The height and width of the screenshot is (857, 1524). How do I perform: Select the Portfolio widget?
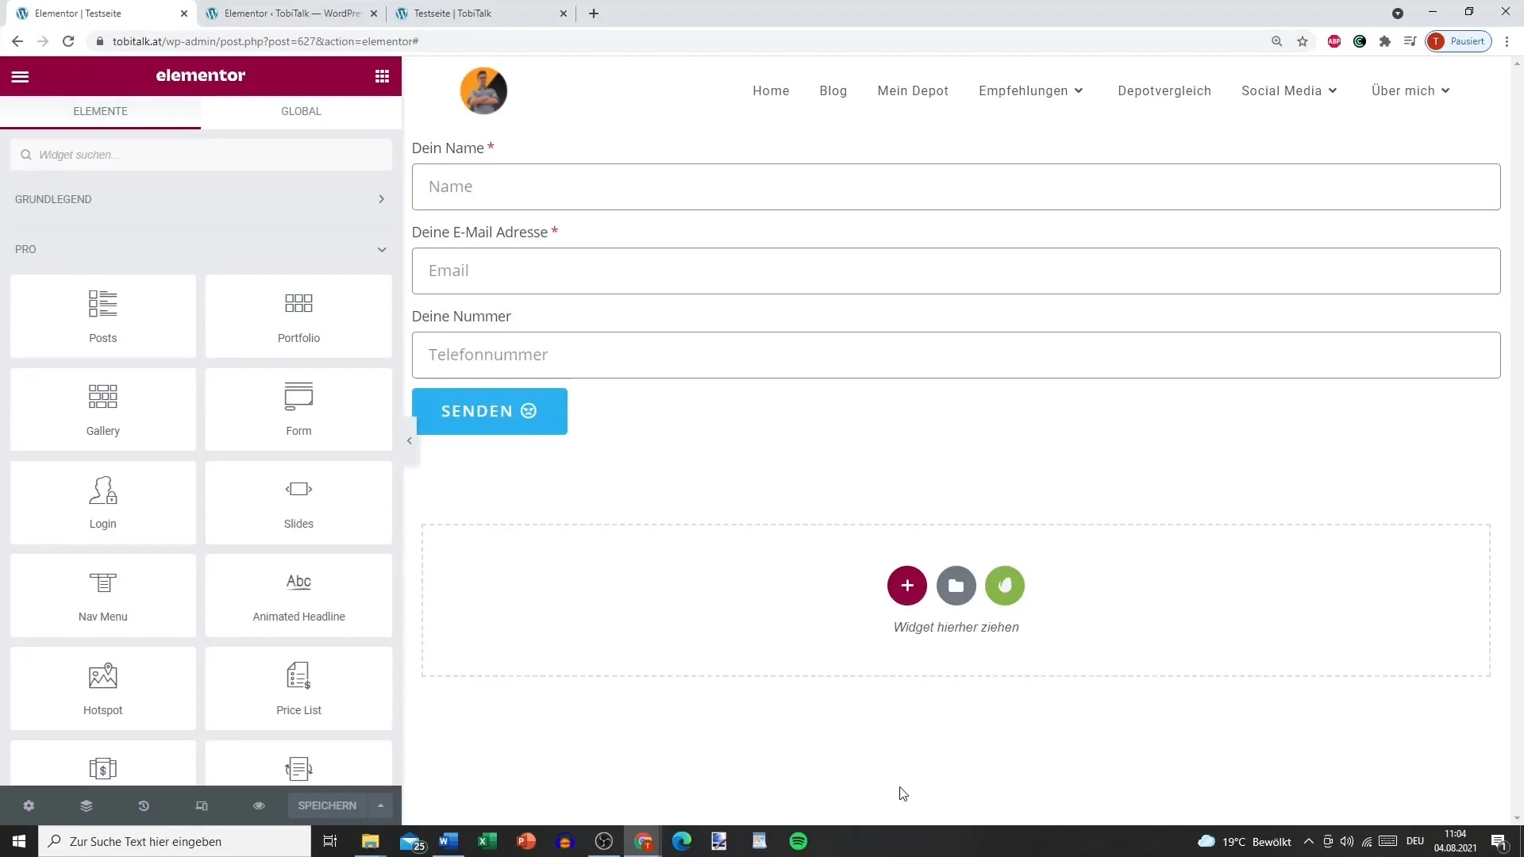pyautogui.click(x=298, y=316)
